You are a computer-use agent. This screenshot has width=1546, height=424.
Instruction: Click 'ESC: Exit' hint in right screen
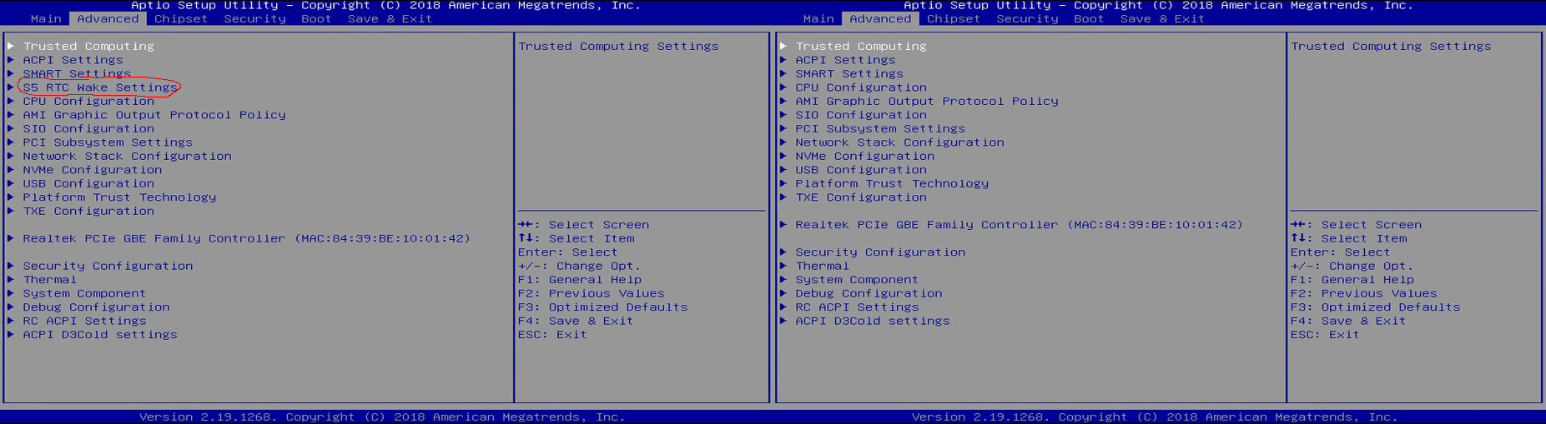click(x=1325, y=335)
